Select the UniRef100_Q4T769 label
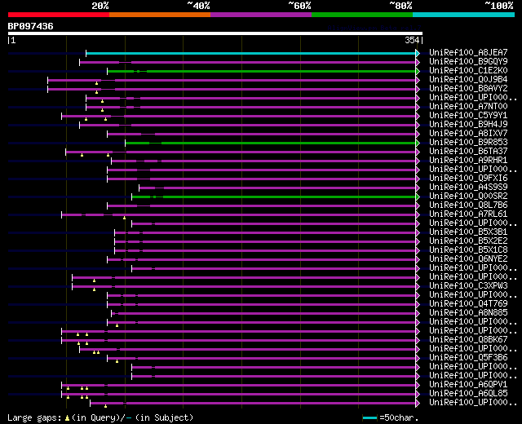The width and height of the screenshot is (522, 424). coord(468,304)
